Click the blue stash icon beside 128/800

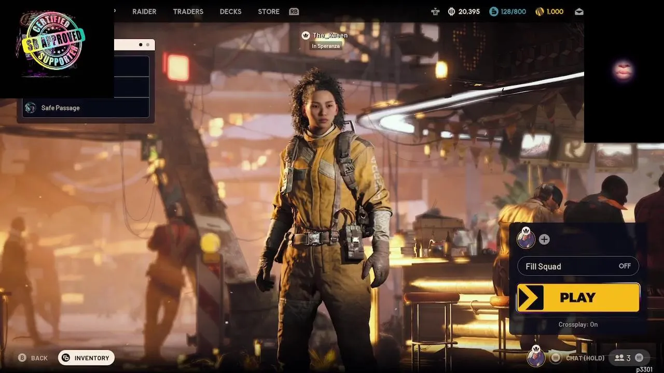494,11
